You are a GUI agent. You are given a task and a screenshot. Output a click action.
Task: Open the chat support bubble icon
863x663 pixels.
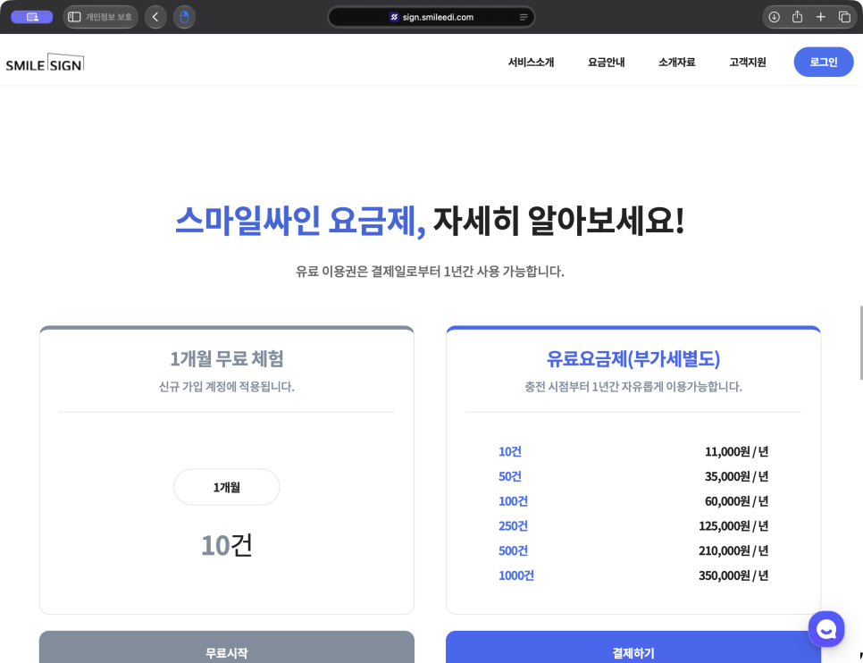pos(826,629)
